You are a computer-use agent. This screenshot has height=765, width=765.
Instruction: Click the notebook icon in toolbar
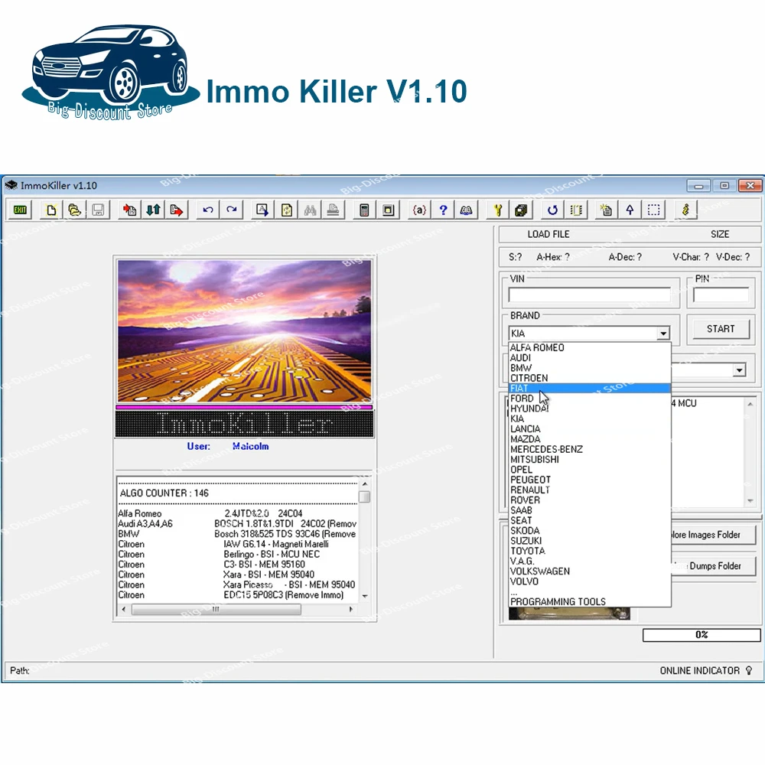coord(576,210)
